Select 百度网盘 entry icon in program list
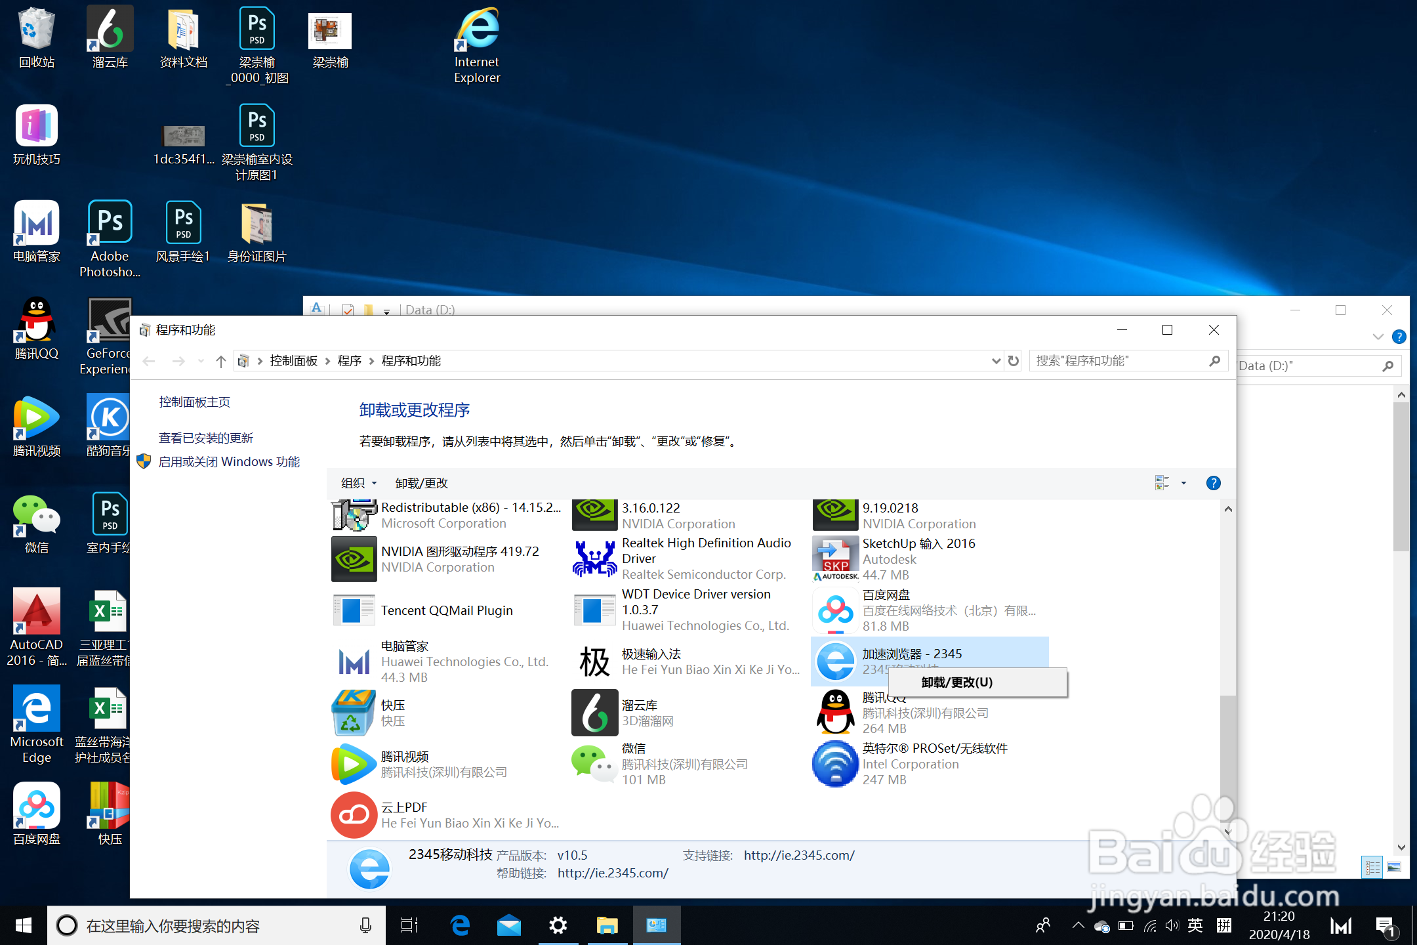1417x945 pixels. coord(836,610)
